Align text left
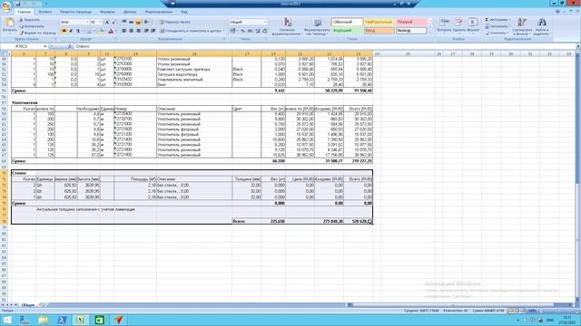Viewport: 581px width, 326px height. click(124, 31)
